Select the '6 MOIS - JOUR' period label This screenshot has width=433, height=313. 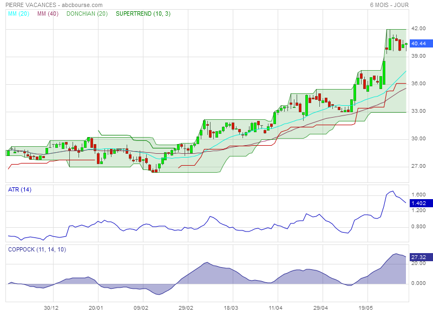pyautogui.click(x=389, y=5)
